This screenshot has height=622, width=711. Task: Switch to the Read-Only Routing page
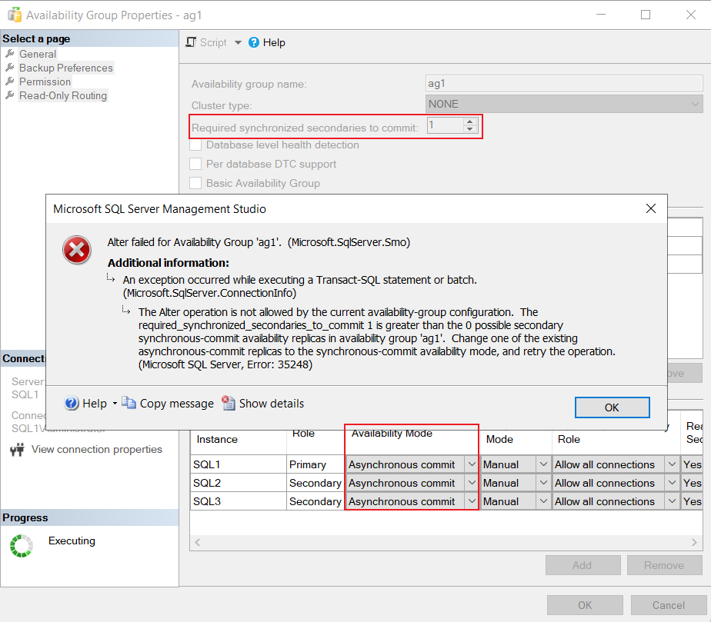63,95
